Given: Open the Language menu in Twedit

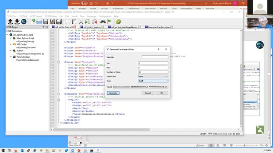Looking at the screenshot, I should 92,16.
